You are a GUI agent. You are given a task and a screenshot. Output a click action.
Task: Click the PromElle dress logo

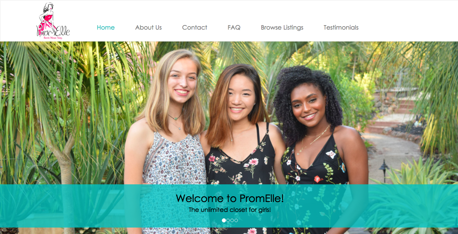click(x=53, y=21)
